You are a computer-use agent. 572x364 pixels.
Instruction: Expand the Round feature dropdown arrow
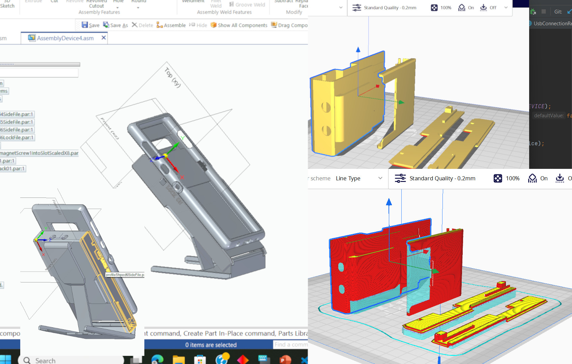coord(138,7)
